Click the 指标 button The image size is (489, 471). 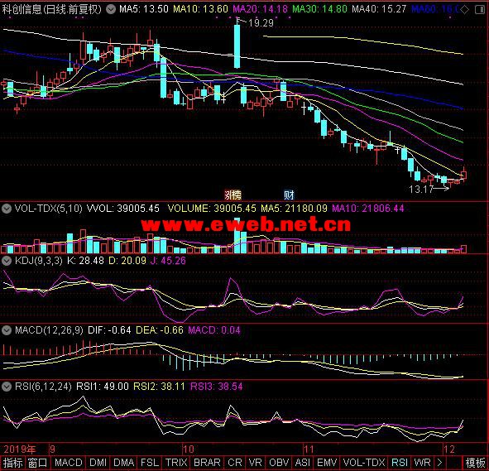pos(12,462)
